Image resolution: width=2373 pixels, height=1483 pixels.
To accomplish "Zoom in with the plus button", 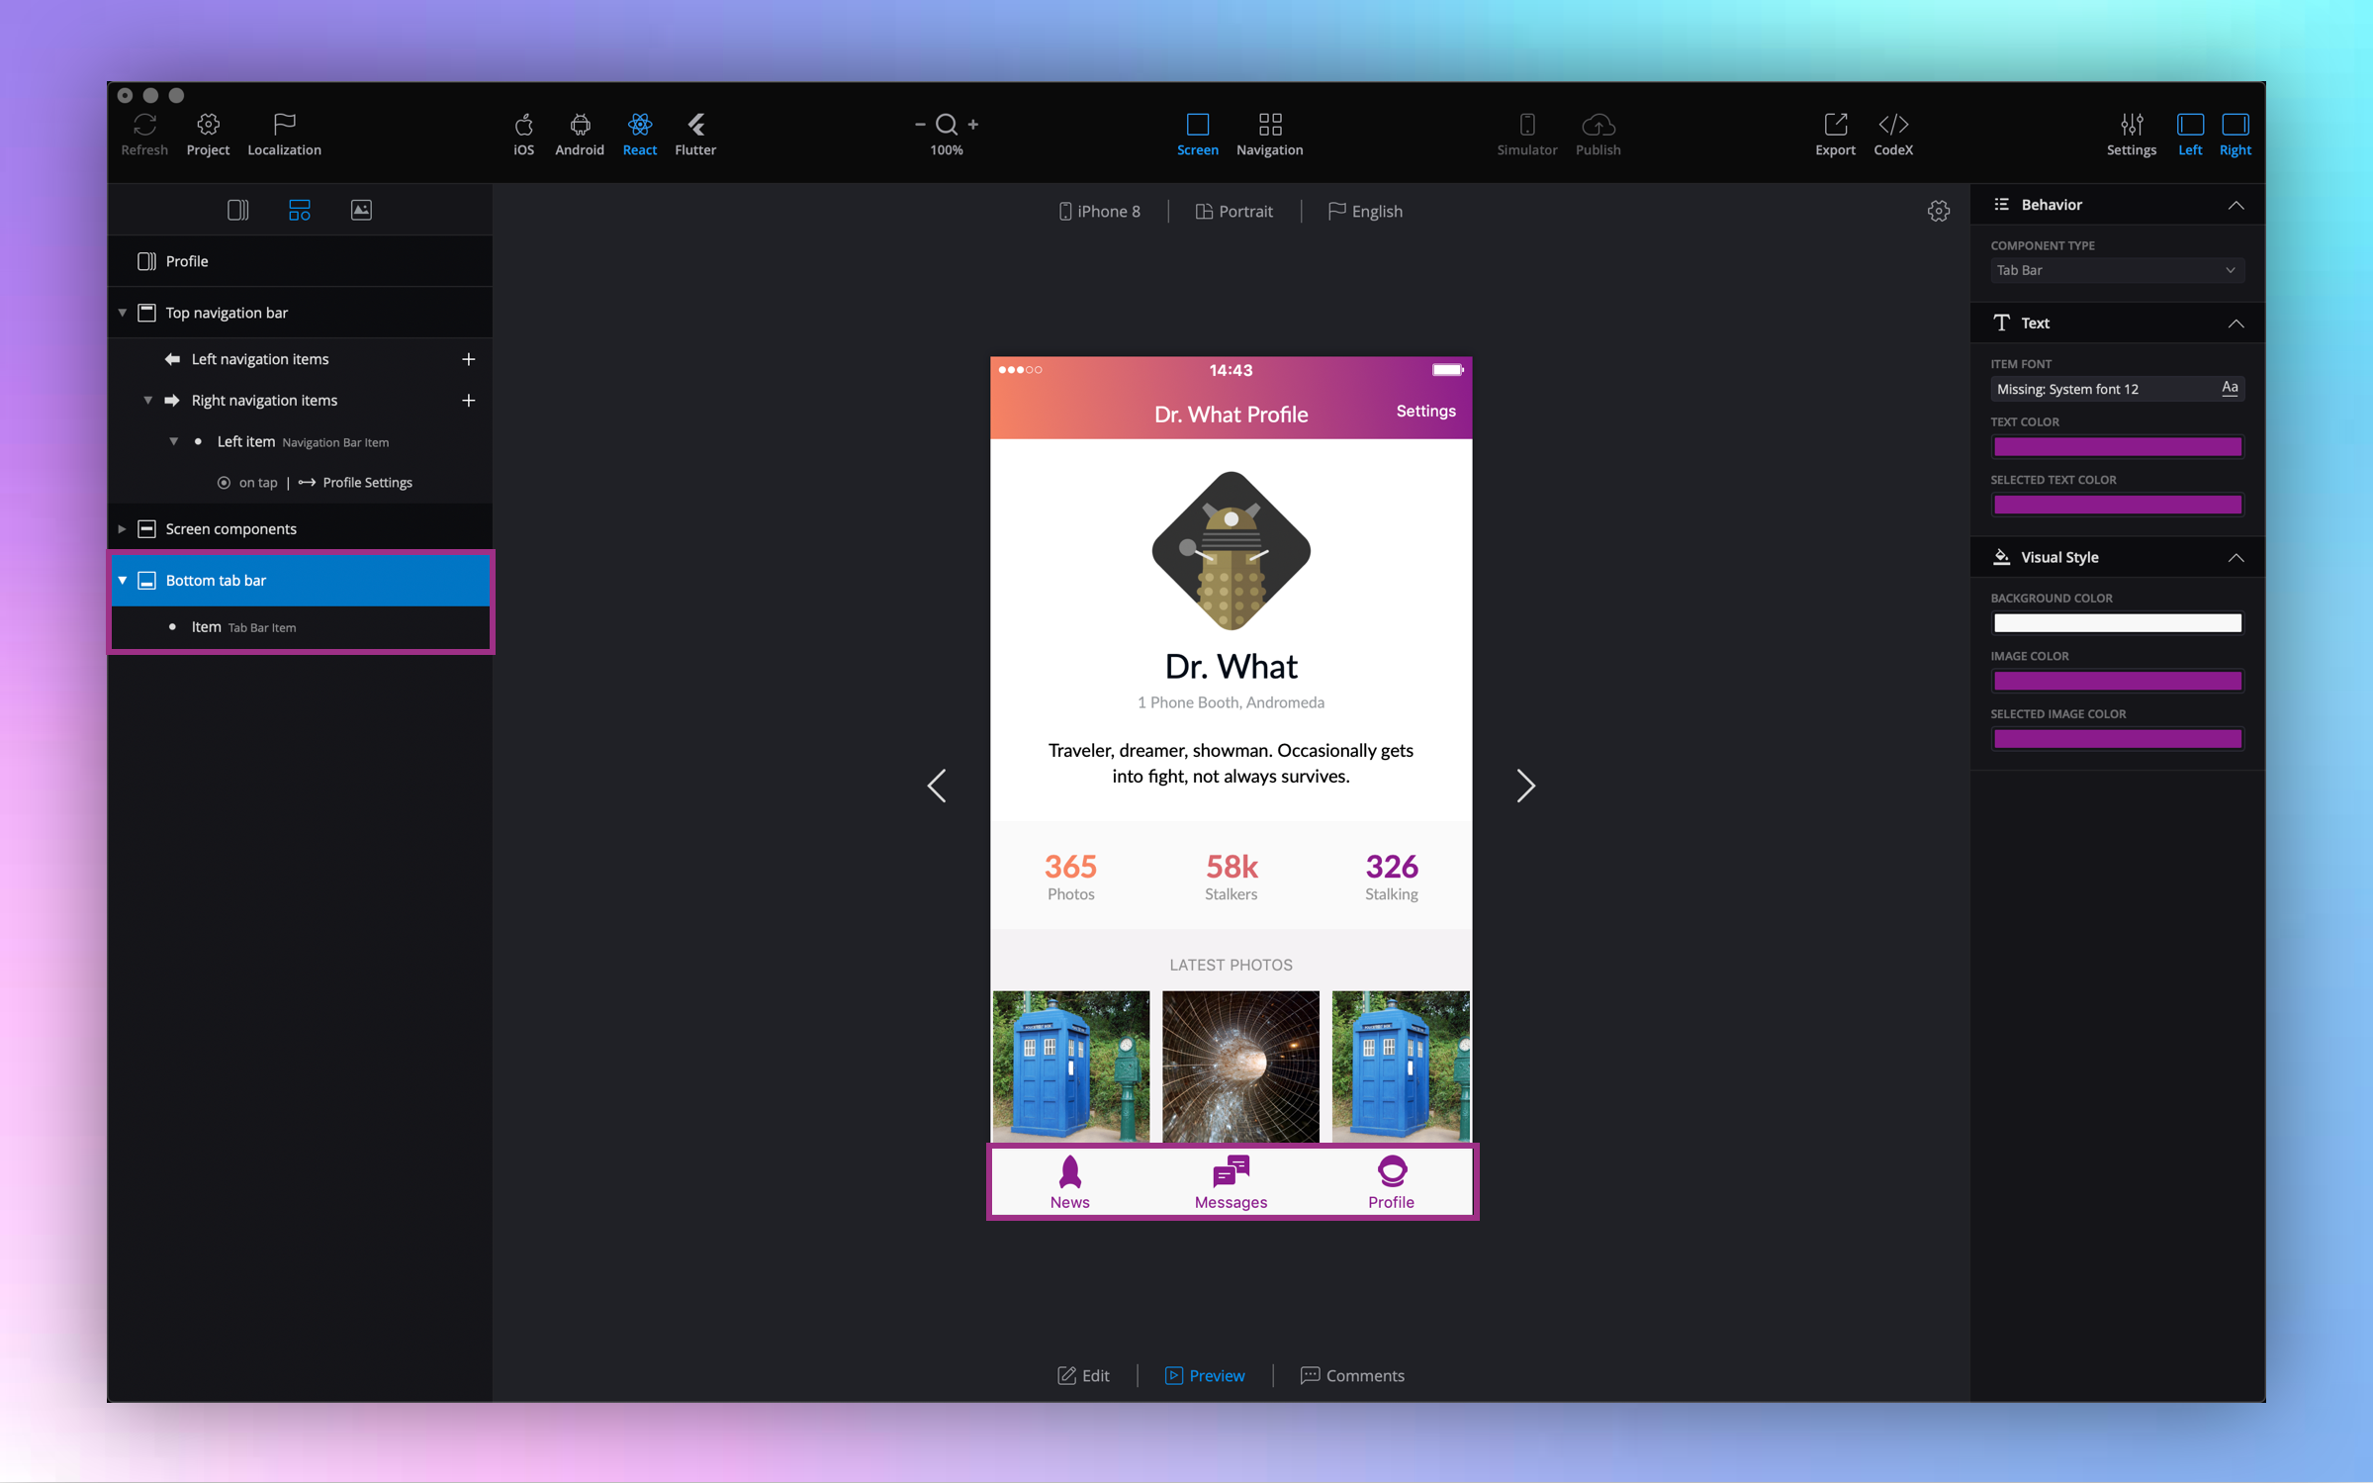I will coord(973,124).
